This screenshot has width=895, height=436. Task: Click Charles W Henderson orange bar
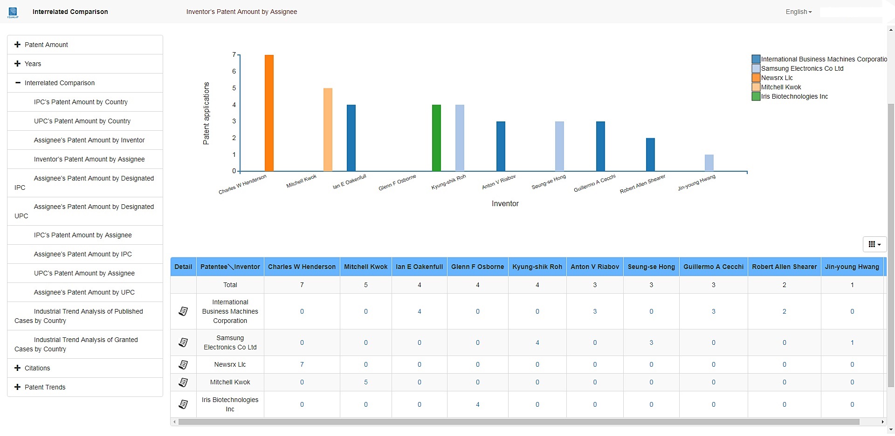click(x=269, y=113)
